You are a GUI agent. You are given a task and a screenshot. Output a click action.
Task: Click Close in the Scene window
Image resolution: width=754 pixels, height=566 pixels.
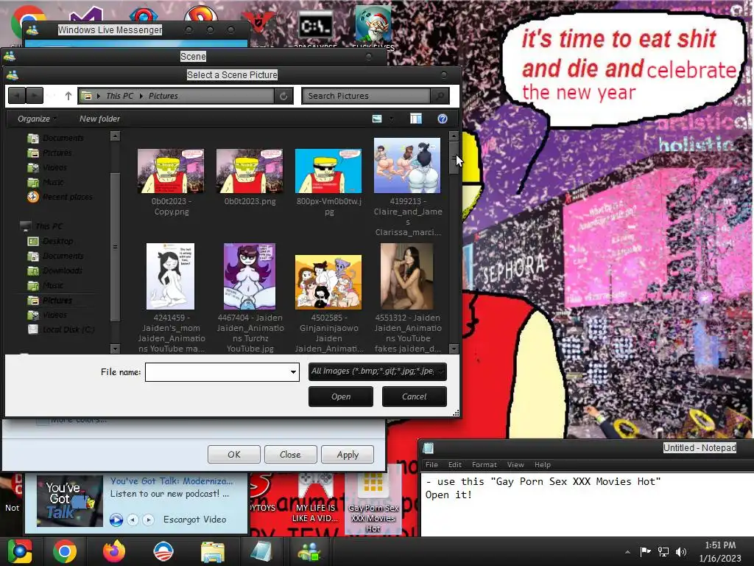(x=290, y=454)
